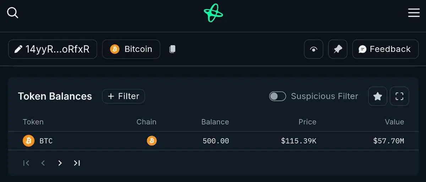The height and width of the screenshot is (182, 426).
Task: Pin this address with pushpin icon
Action: tap(338, 49)
